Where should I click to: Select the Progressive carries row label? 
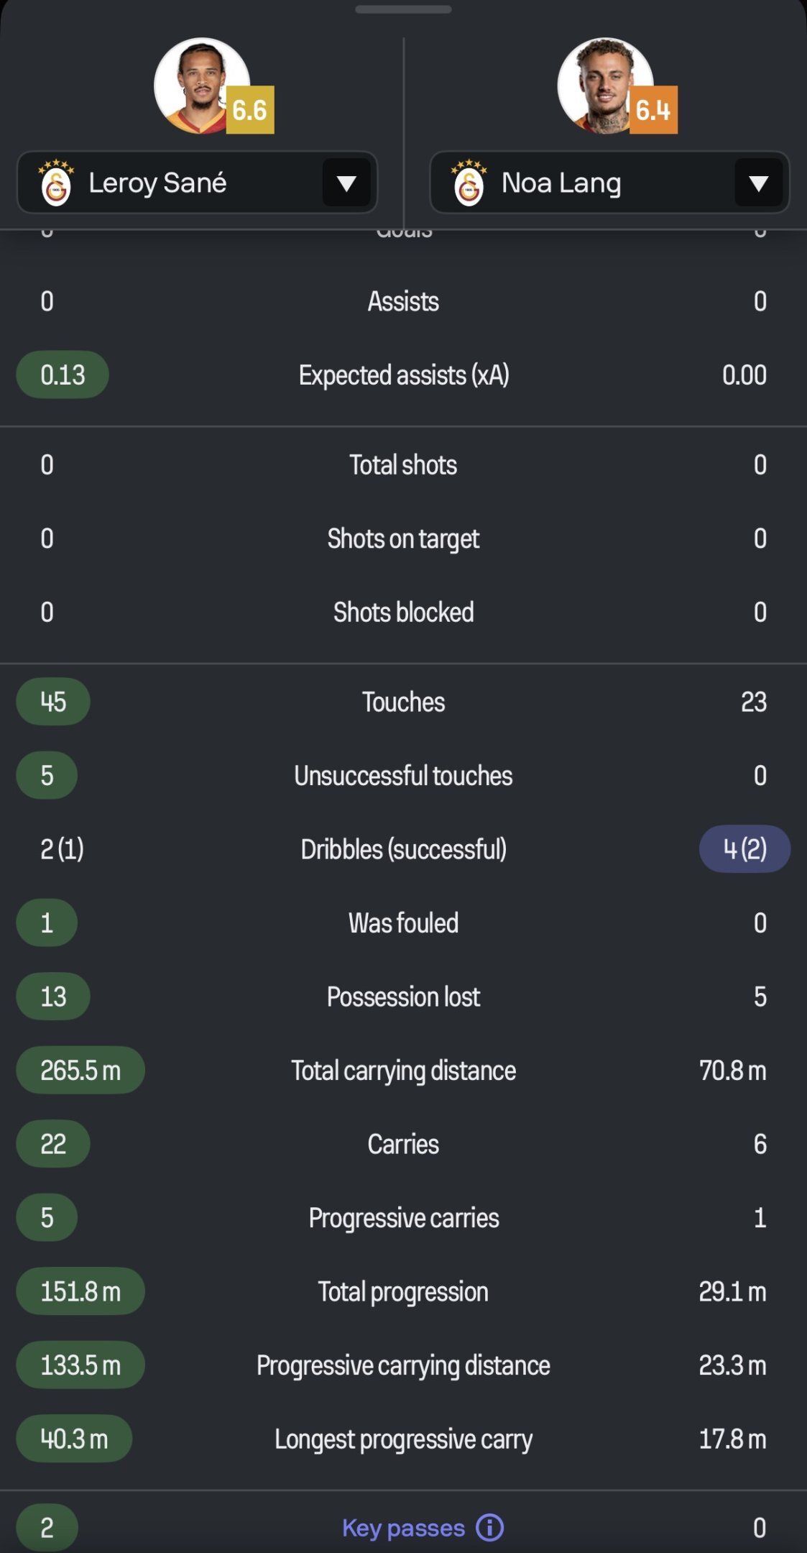point(403,1218)
